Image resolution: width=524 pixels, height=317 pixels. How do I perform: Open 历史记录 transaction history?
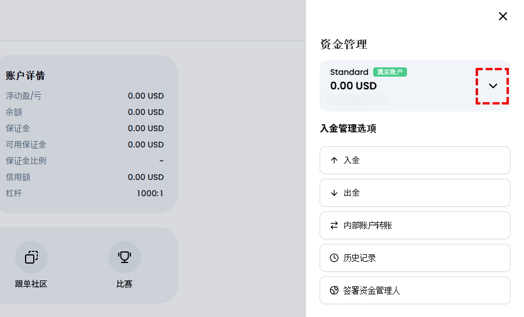pos(415,258)
